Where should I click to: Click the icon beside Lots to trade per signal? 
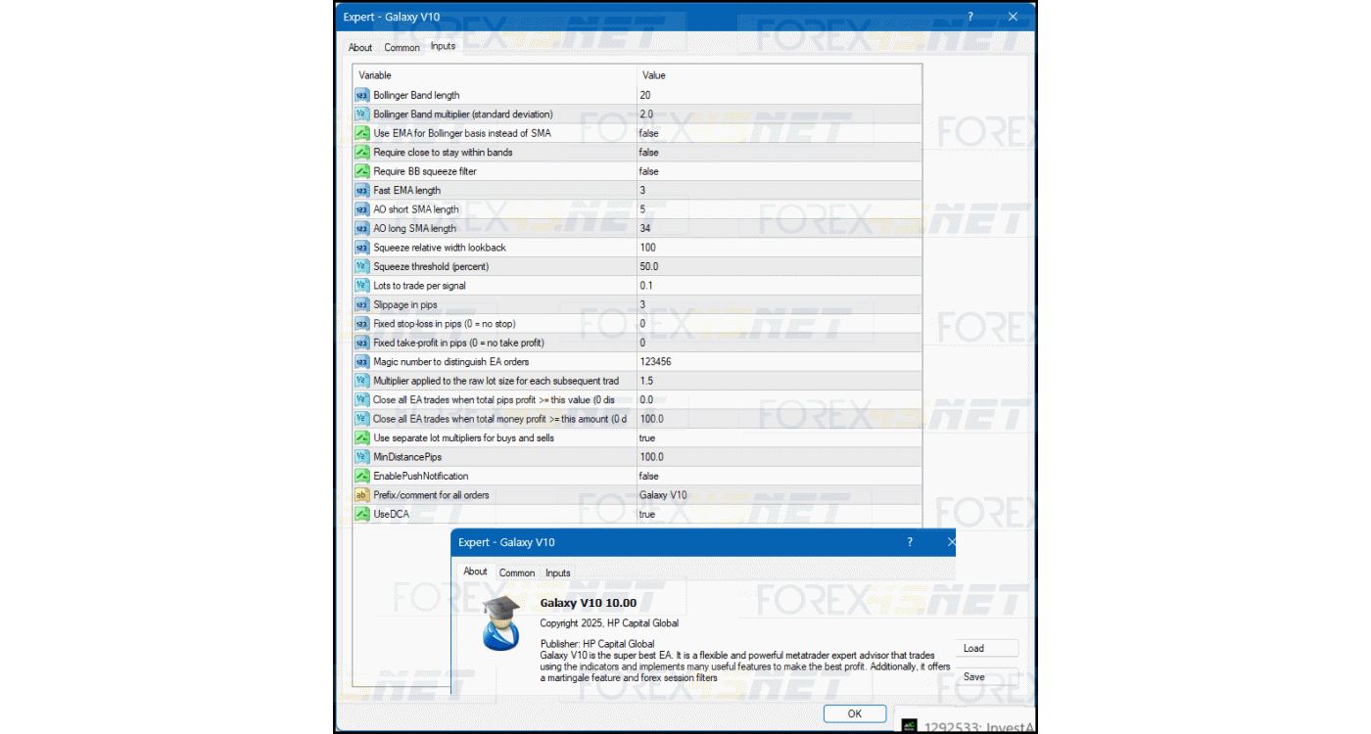[x=361, y=286]
